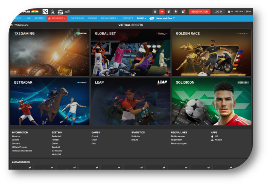Expand the EN language selector
270x186 pixels.
(x=248, y=12)
